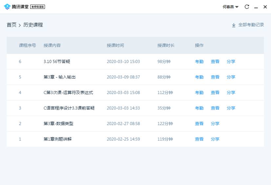Click the download icon beside 全部考勤记录
Viewport: 271px width, 185px height.
[234, 25]
